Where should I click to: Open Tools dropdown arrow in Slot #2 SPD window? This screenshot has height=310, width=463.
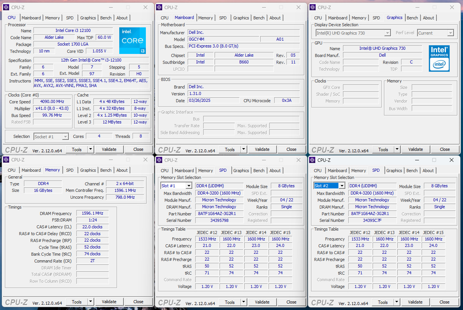(397, 302)
